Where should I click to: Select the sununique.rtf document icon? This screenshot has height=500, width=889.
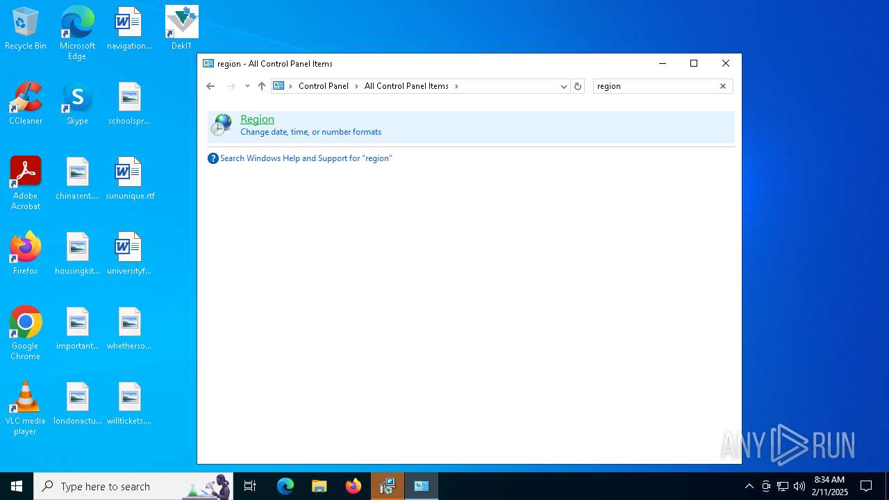coord(129,179)
